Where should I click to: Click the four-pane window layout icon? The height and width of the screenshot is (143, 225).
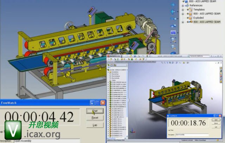(x=173, y=33)
